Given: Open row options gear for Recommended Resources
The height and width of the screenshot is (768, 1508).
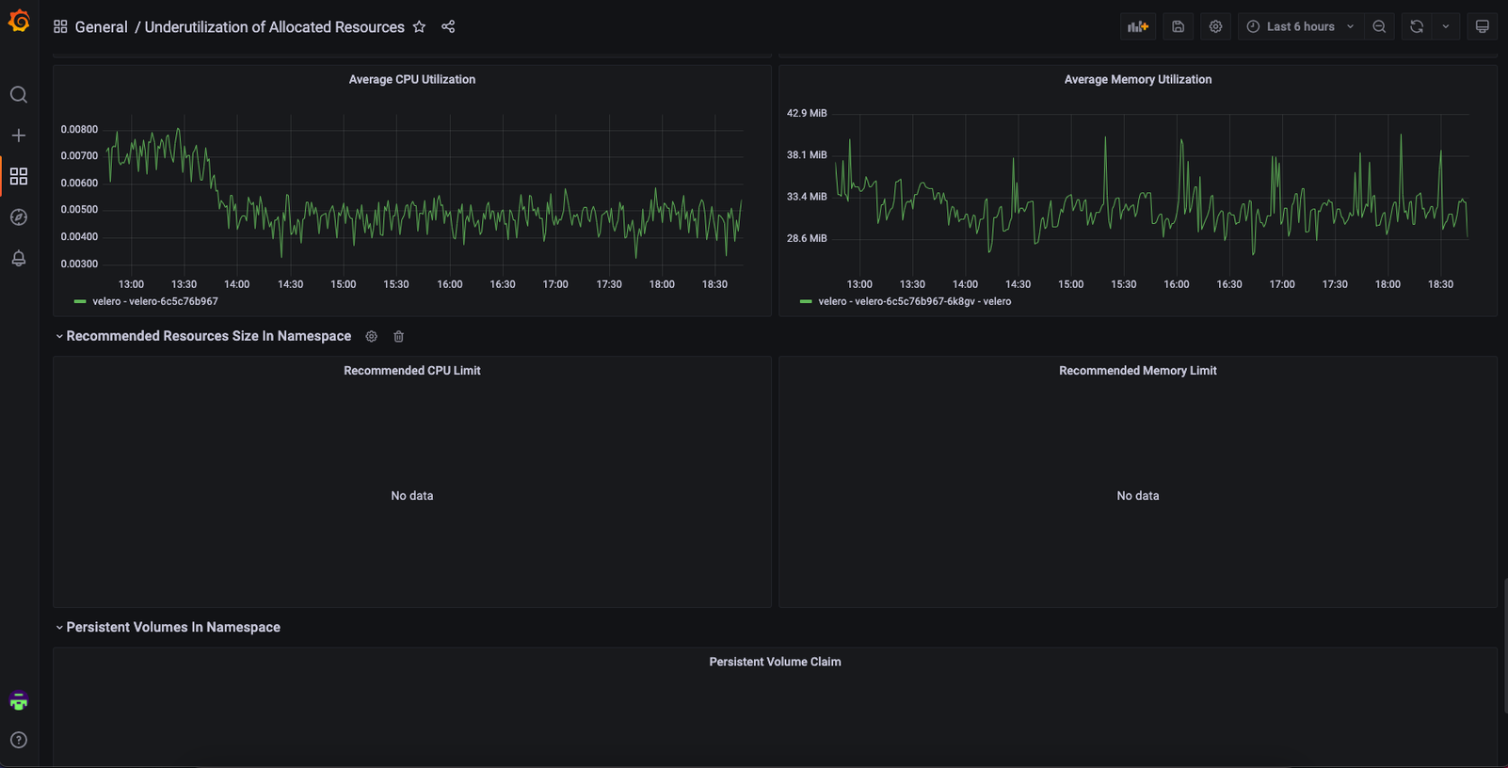Looking at the screenshot, I should pos(372,336).
